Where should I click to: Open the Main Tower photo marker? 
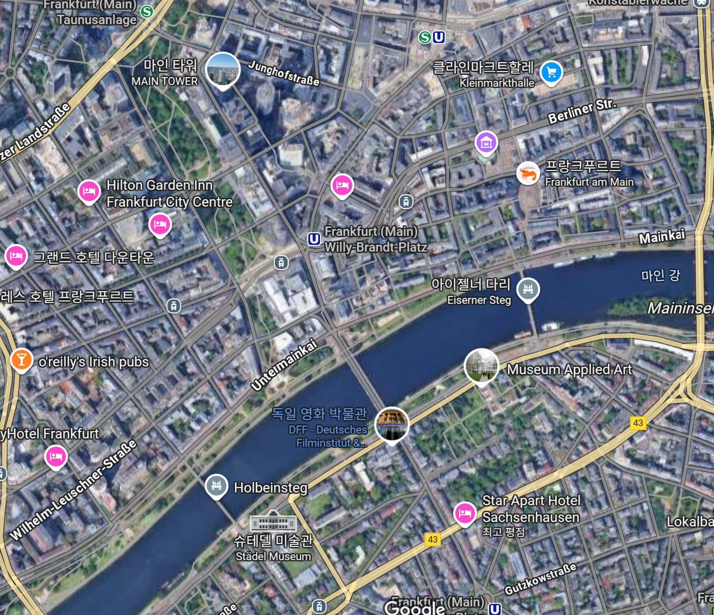(x=223, y=70)
